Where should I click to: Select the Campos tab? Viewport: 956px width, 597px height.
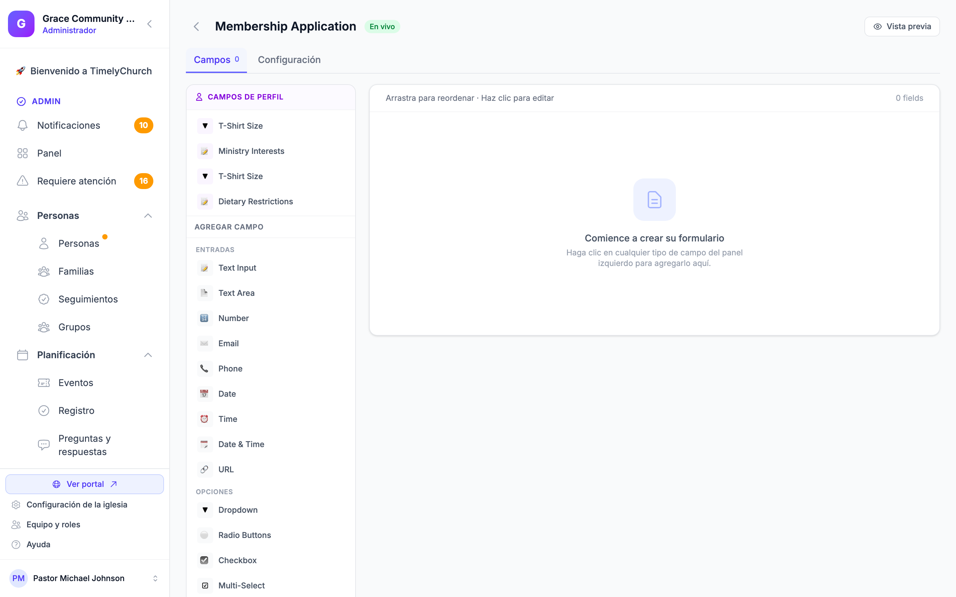[216, 60]
